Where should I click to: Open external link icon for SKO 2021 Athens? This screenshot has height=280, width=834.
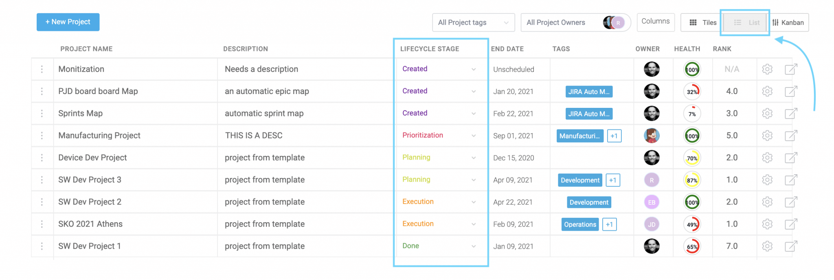791,224
